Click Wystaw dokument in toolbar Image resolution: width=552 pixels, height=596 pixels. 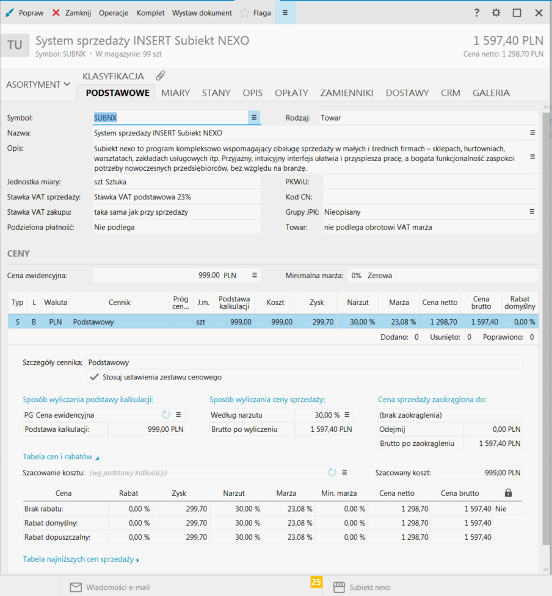tap(202, 13)
